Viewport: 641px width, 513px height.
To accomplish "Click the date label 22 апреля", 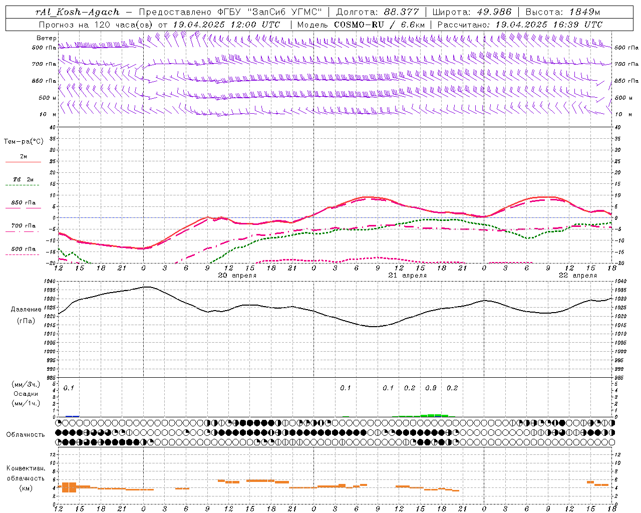I will (577, 276).
